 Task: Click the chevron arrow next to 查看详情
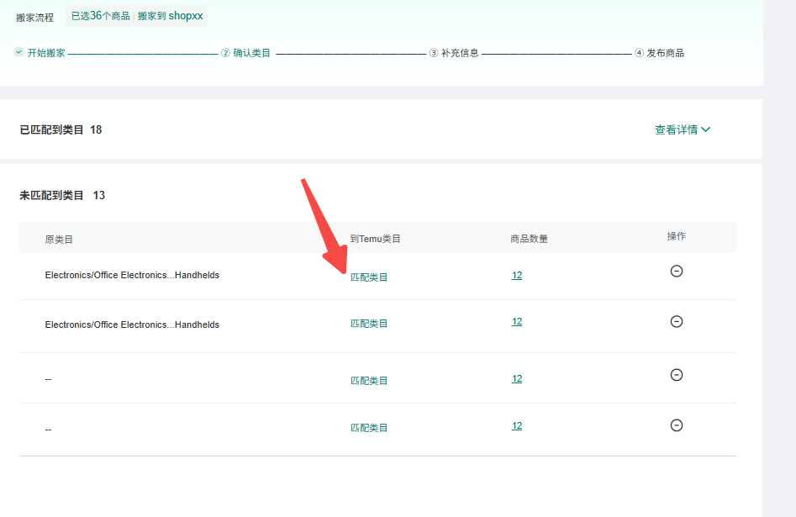tap(706, 129)
